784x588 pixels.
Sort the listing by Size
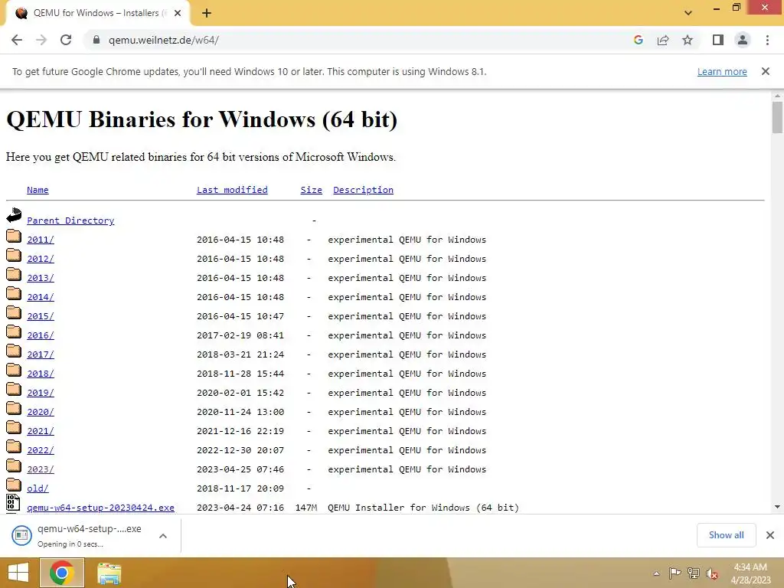(311, 190)
